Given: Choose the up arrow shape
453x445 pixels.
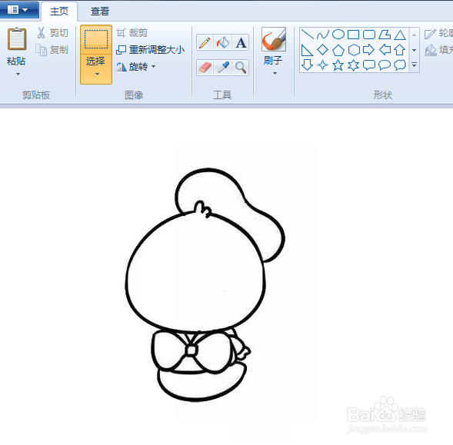Looking at the screenshot, I should 400,50.
